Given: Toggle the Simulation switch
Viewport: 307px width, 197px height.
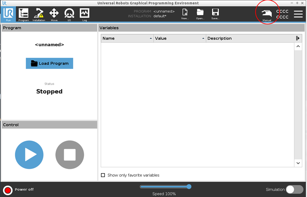Looking at the screenshot, I should pos(294,190).
